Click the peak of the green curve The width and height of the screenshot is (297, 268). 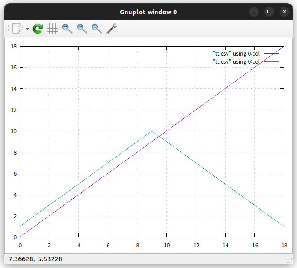(152, 131)
